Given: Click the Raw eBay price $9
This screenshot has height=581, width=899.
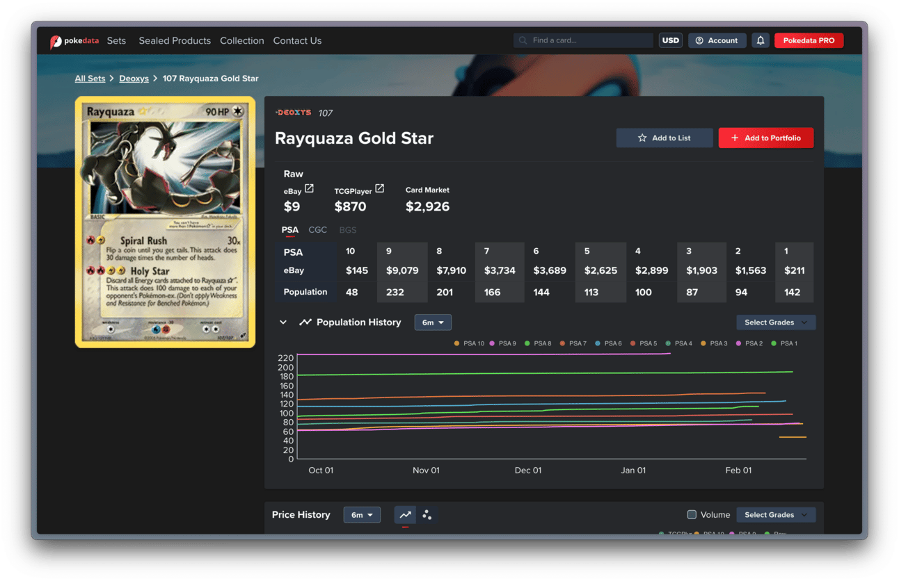Looking at the screenshot, I should tap(292, 206).
